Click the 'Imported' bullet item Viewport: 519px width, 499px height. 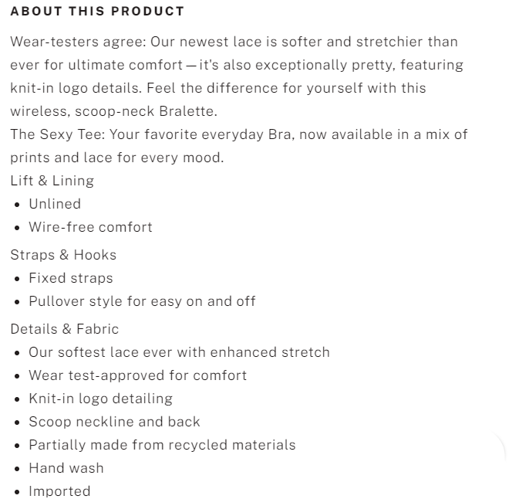tap(60, 491)
